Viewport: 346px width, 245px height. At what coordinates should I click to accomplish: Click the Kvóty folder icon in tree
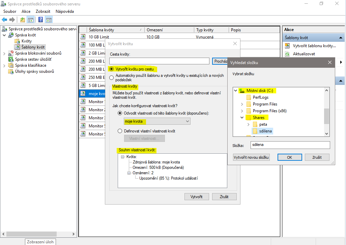pos(17,41)
